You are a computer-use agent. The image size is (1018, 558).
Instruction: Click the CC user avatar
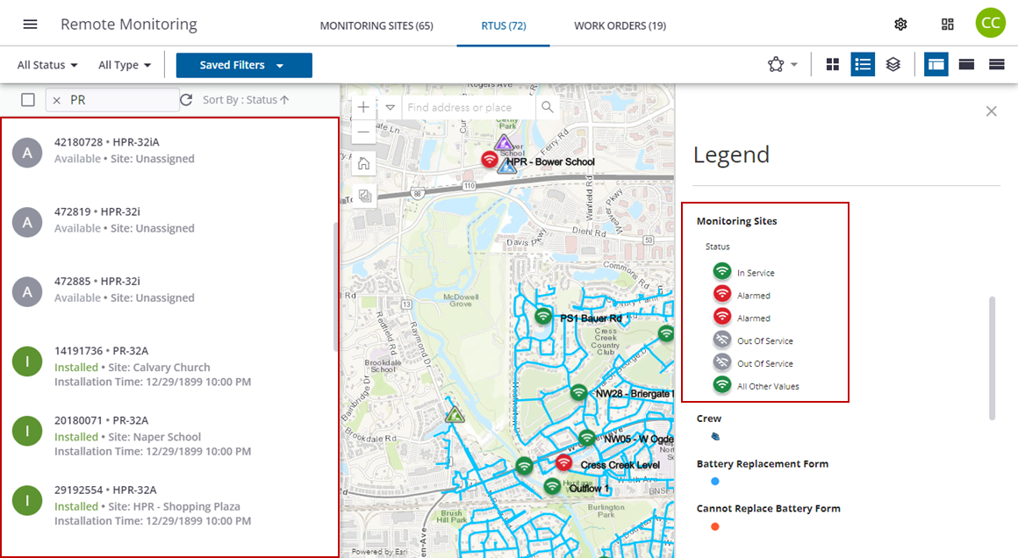pos(991,23)
